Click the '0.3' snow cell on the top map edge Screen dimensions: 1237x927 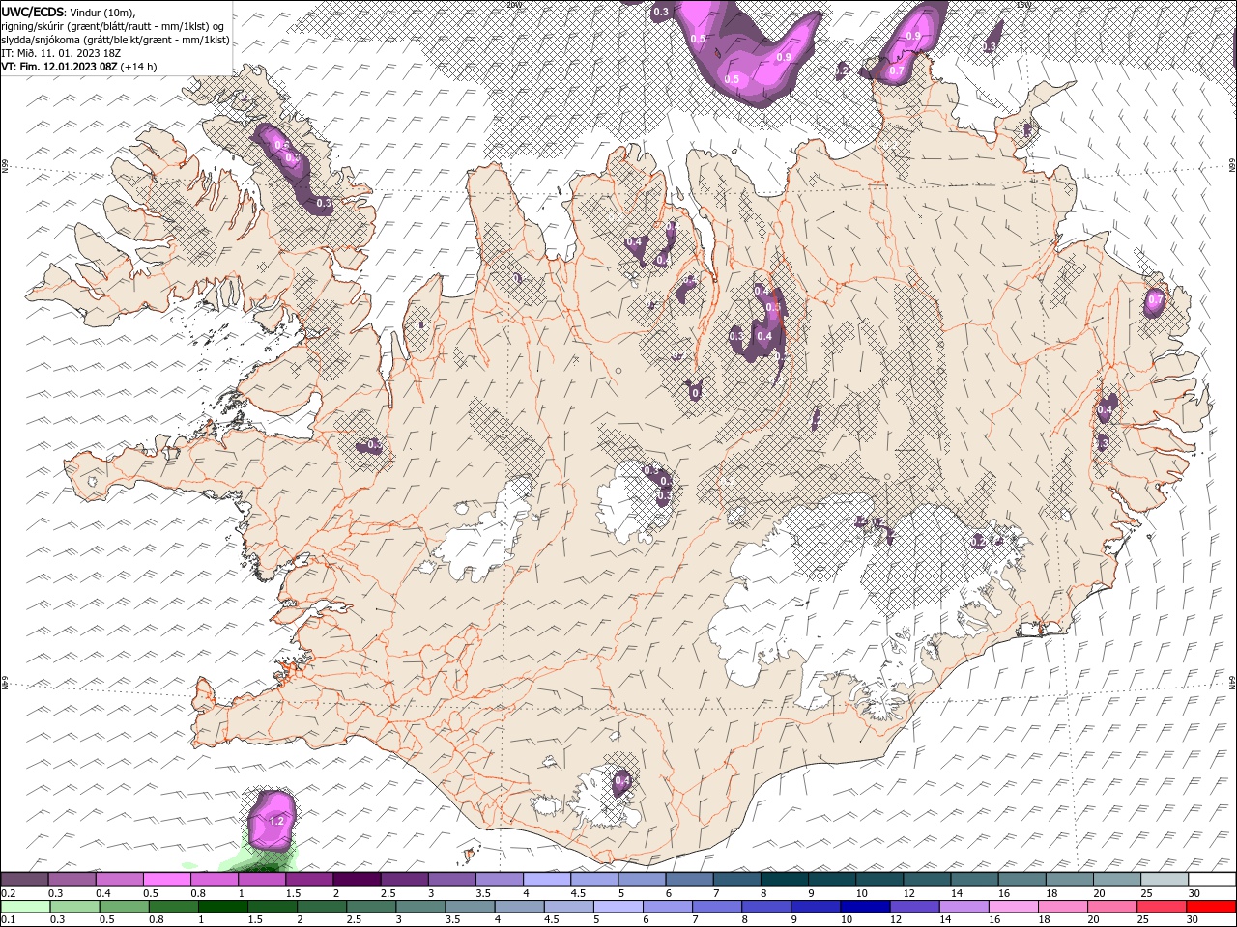[661, 12]
